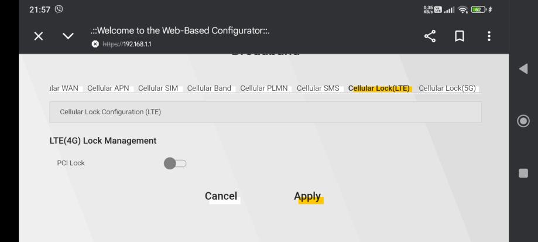Open the three-dot overflow menu

(489, 36)
